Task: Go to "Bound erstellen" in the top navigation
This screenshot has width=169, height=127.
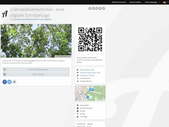Action: (x=135, y=2)
